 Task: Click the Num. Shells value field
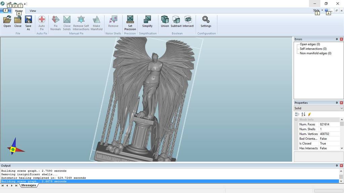click(329, 129)
